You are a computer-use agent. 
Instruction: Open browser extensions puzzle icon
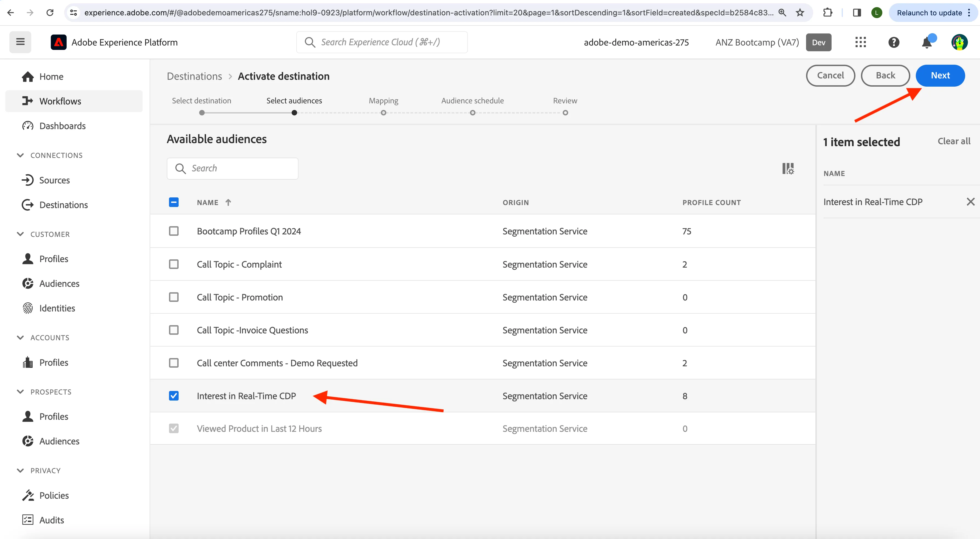827,13
